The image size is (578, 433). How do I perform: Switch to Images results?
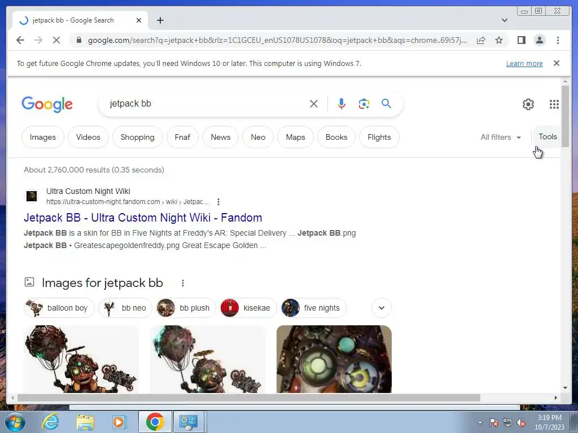tap(43, 137)
